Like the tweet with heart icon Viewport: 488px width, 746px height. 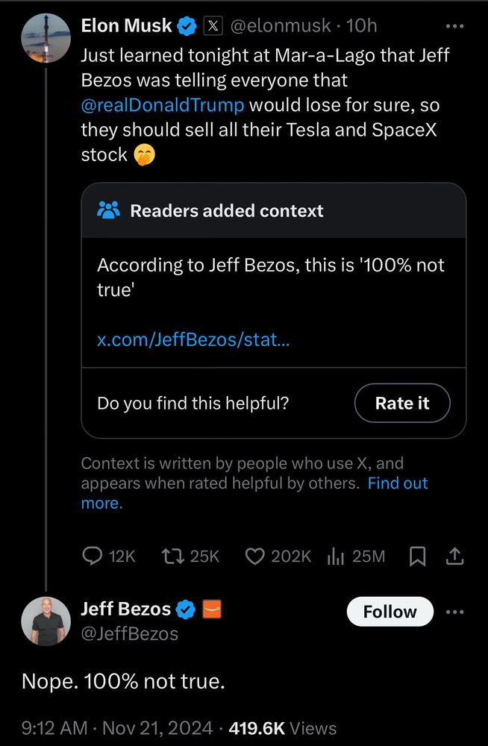[255, 556]
